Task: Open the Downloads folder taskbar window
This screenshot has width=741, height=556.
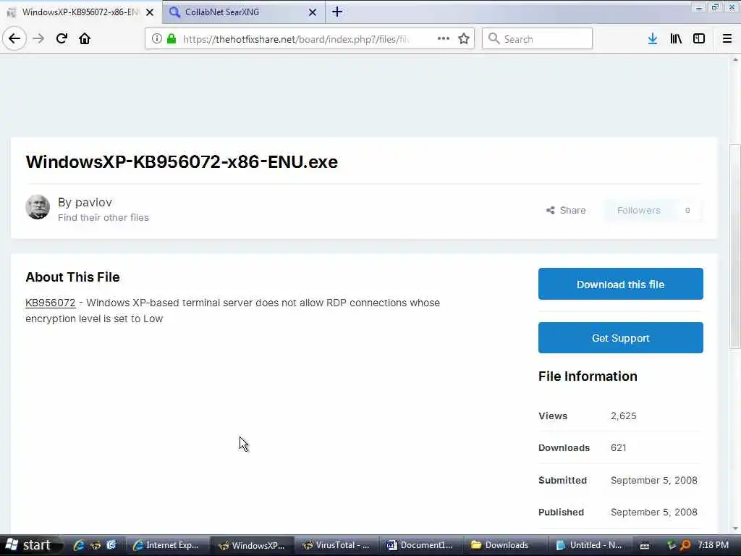Action: [506, 545]
